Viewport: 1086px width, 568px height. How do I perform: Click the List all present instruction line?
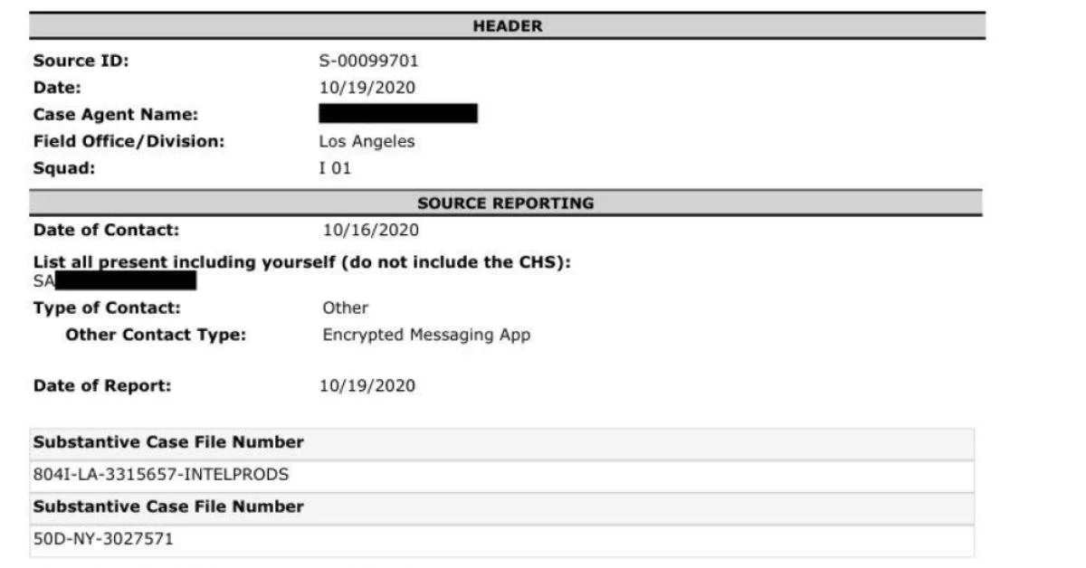[302, 263]
